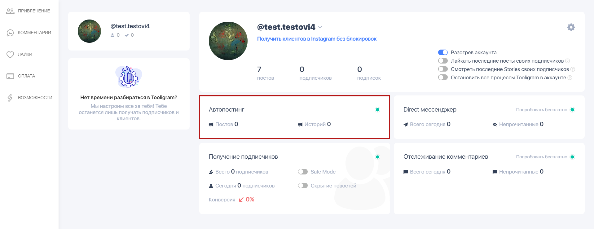Viewport: 594px width, 229px height.
Task: Enable the Скрытие новостей toggle
Action: [x=303, y=186]
